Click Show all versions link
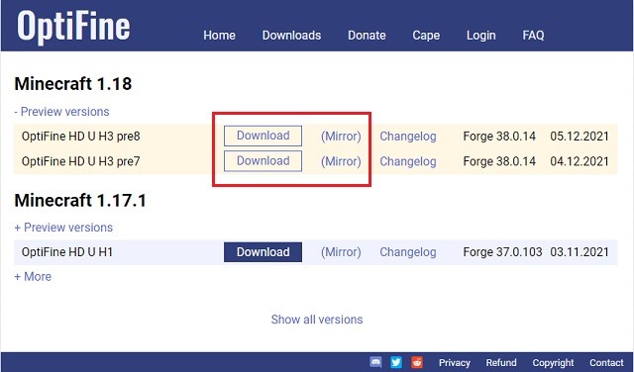The width and height of the screenshot is (634, 372). coord(317,320)
